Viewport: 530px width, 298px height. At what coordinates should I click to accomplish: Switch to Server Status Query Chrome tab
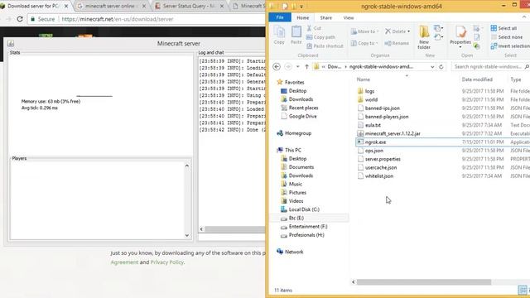[189, 6]
